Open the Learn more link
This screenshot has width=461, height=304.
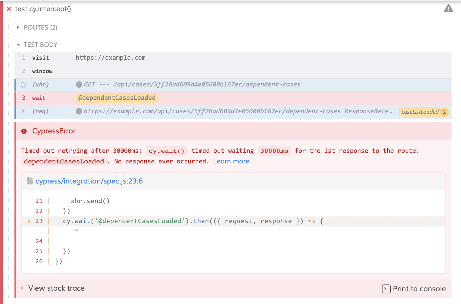pos(231,161)
